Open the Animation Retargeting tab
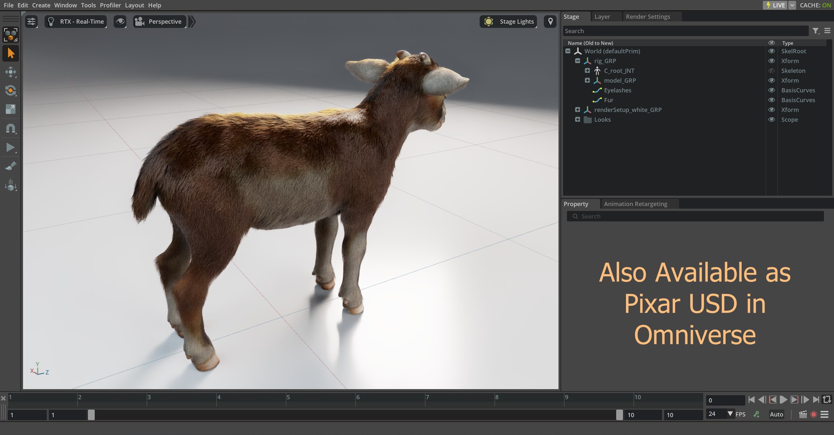Image resolution: width=834 pixels, height=435 pixels. pyautogui.click(x=635, y=204)
